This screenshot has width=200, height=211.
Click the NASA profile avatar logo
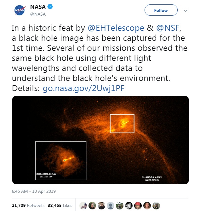(20, 10)
